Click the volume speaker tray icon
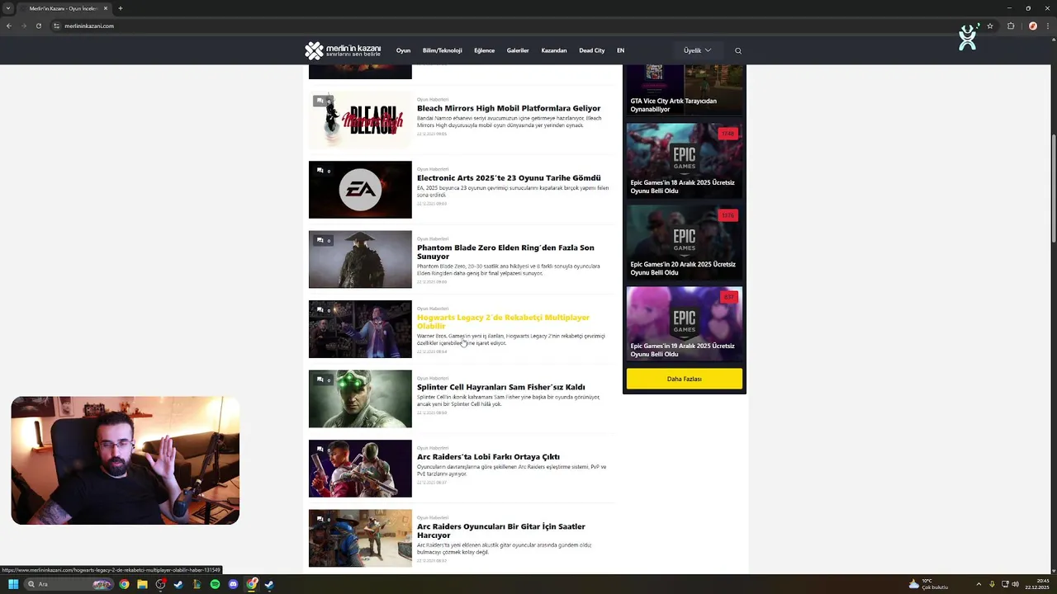The height and width of the screenshot is (594, 1057). point(1015,584)
